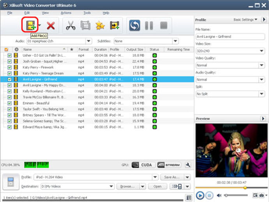Uncheck Katy Perry - Teenage Dream checkbox

10,73
